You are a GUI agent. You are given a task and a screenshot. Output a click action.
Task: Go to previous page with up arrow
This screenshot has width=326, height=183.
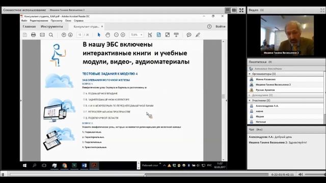(64, 35)
